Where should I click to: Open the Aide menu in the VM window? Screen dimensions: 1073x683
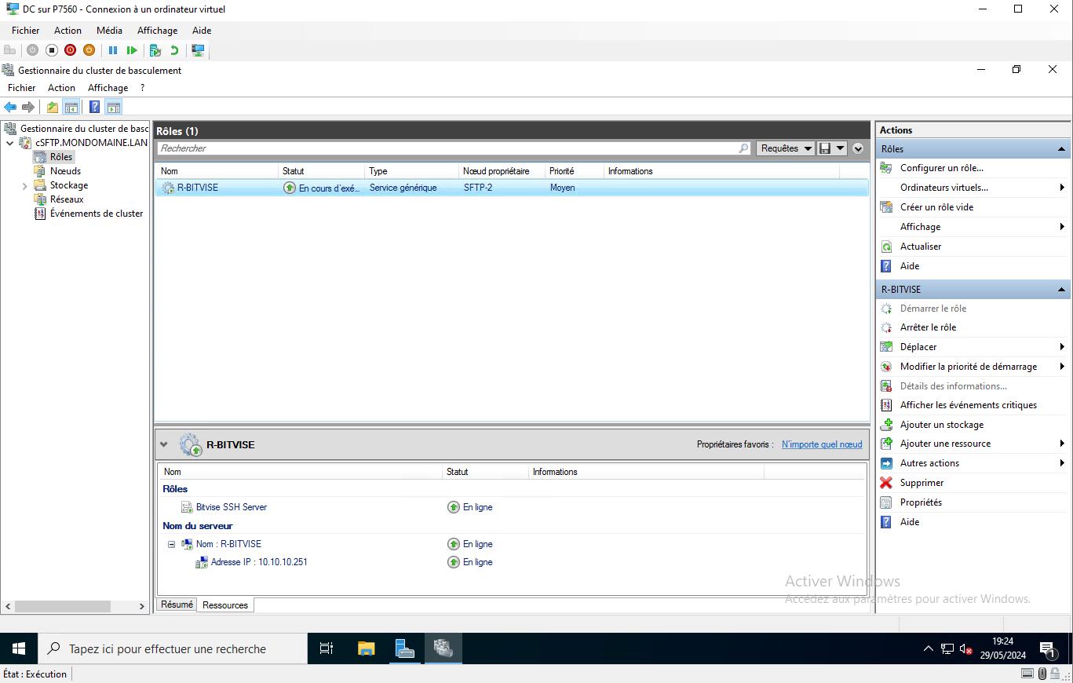tap(202, 31)
